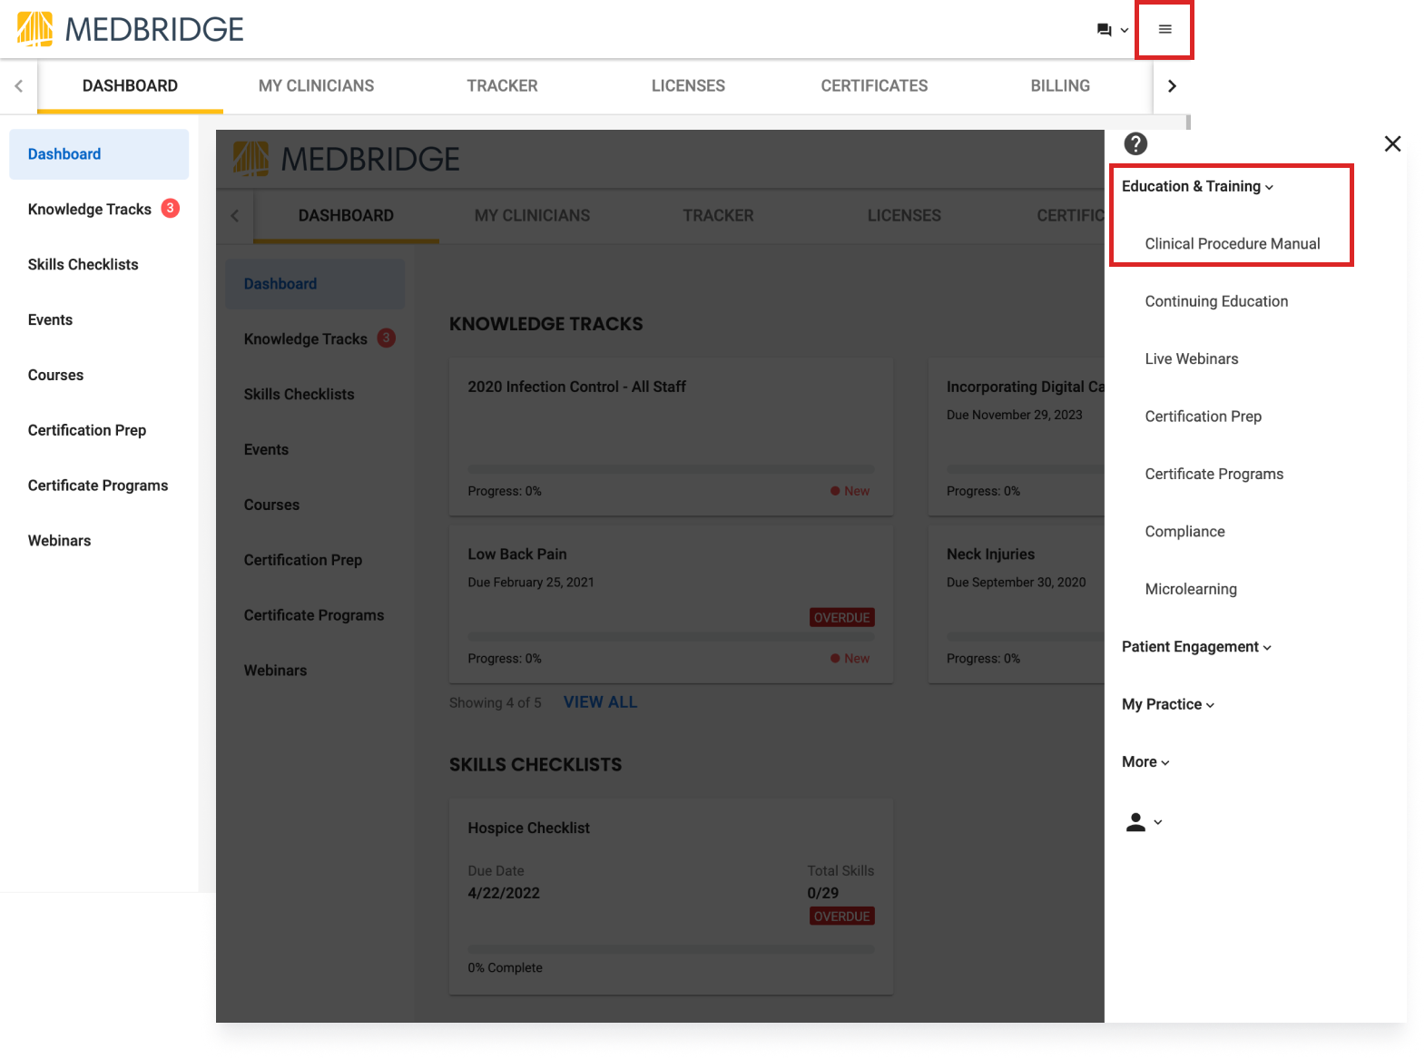Click the Knowledge Tracks badge showing 3
1425x1059 pixels.
tap(170, 208)
